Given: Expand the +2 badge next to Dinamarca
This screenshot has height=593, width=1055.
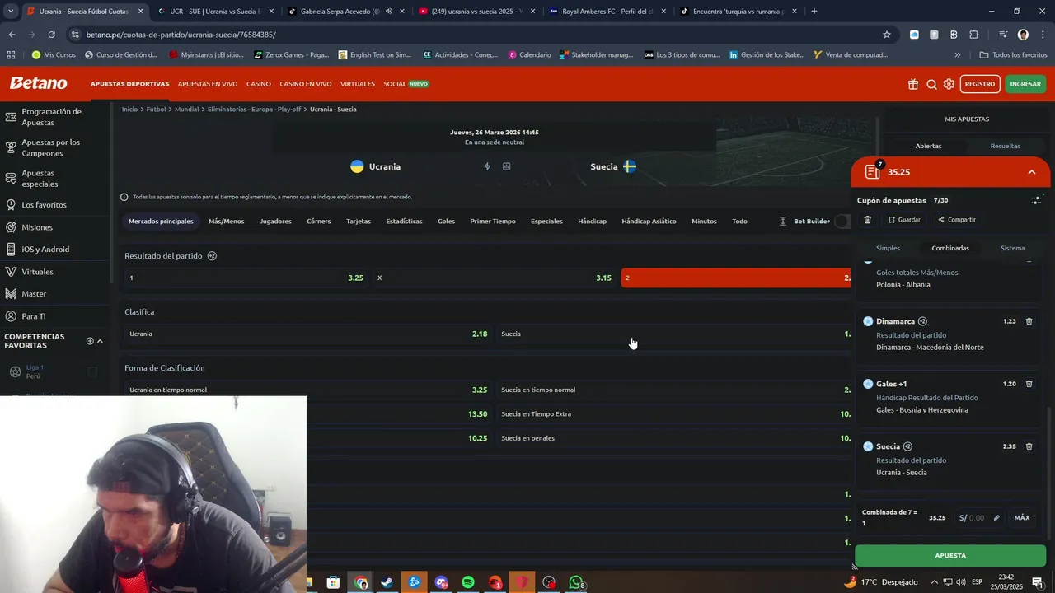Looking at the screenshot, I should (922, 321).
